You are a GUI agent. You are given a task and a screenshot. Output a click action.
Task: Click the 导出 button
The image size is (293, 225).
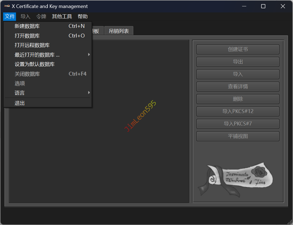(x=238, y=62)
